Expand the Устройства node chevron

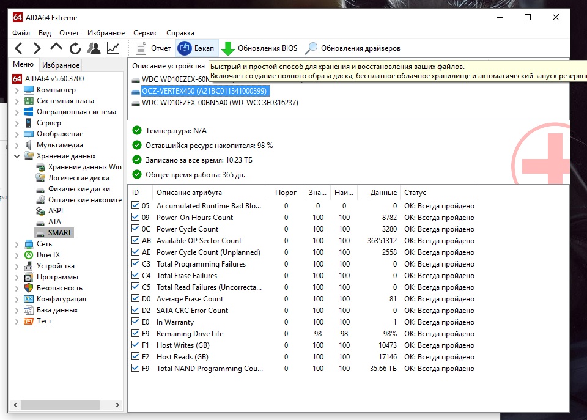(17, 267)
